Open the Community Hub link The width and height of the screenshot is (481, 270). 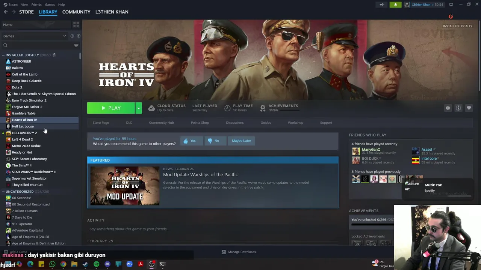[x=161, y=123]
